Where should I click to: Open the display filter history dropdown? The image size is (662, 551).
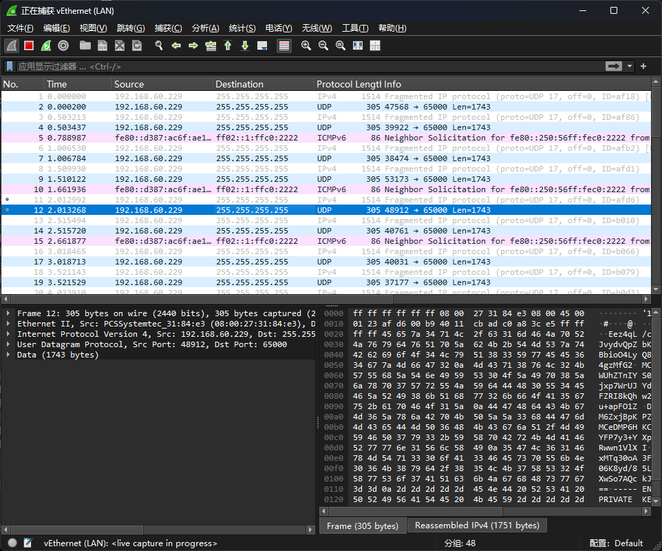pos(630,66)
